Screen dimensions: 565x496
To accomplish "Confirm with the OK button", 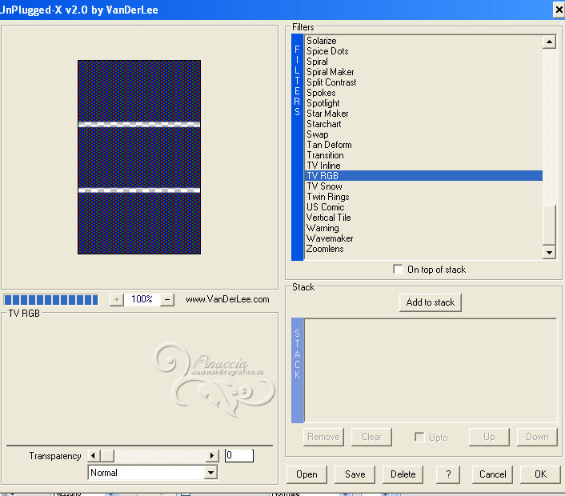I will point(540,474).
